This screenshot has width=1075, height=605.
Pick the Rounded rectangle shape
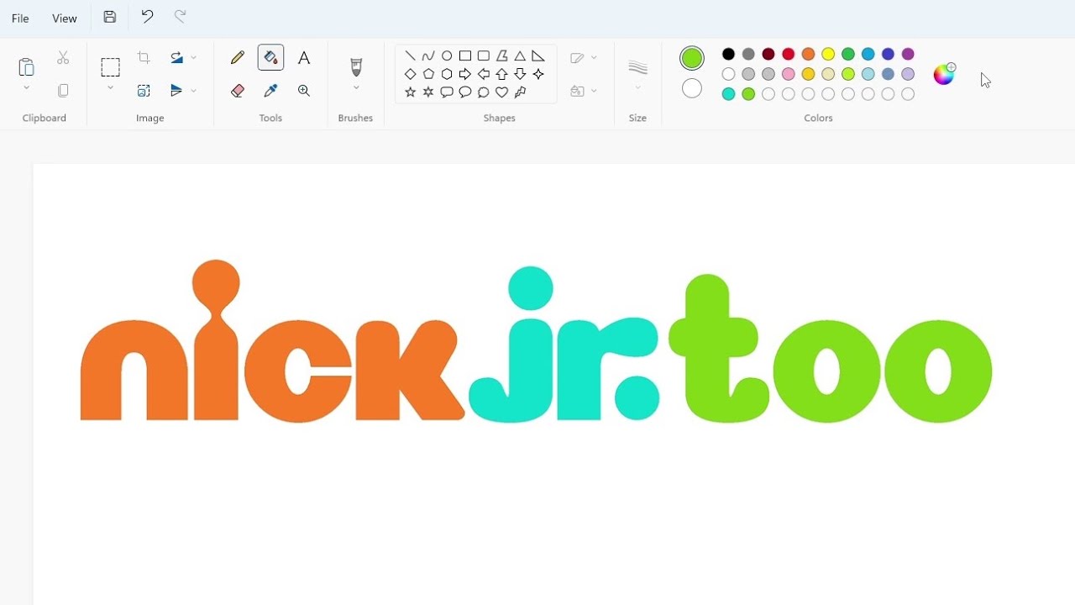click(x=484, y=56)
